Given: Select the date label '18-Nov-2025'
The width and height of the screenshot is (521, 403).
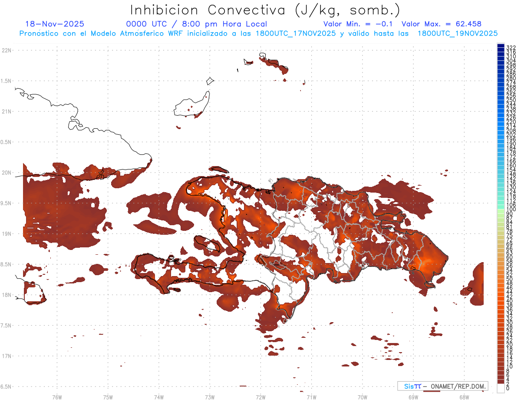Looking at the screenshot, I should [55, 24].
